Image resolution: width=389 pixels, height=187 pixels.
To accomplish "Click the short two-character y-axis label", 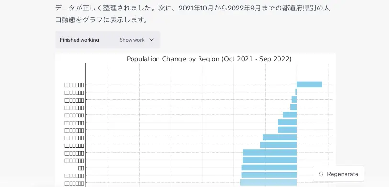I will click(x=81, y=168).
